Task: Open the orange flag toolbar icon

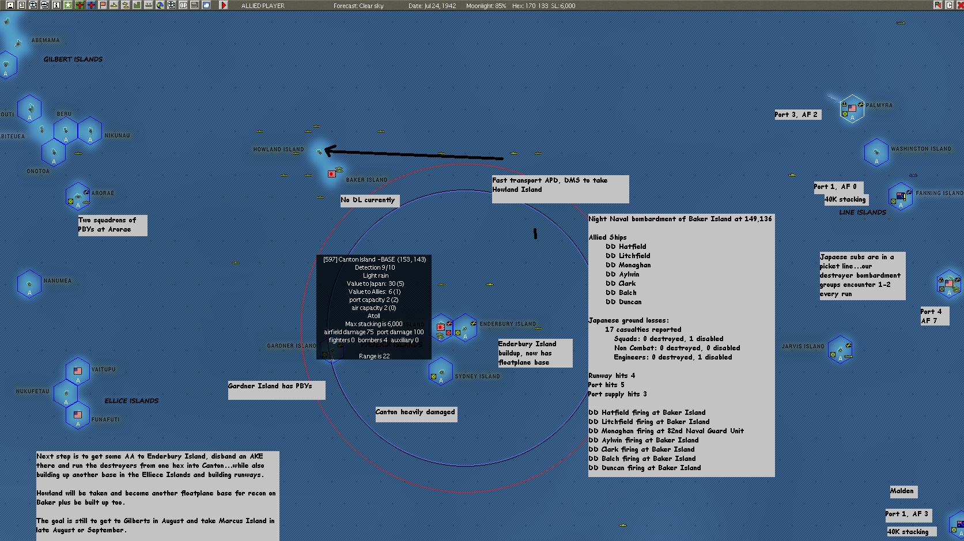Action: [103, 5]
